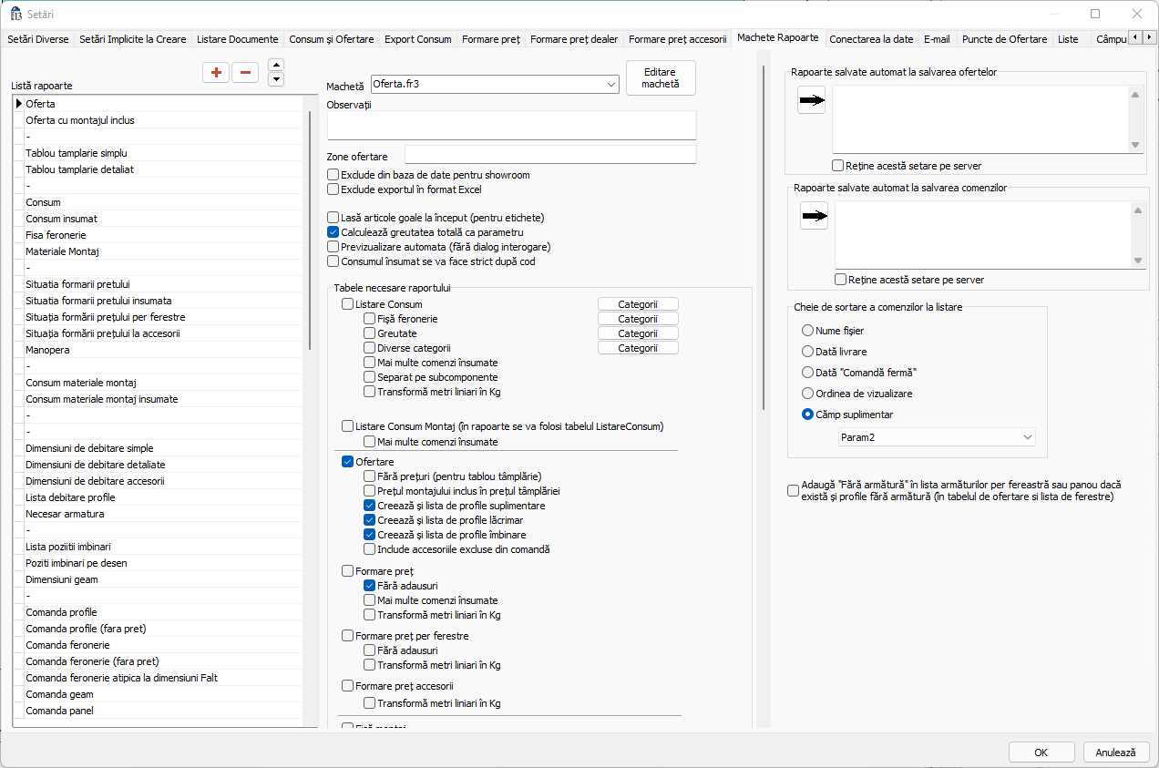
Task: Click Zone ofertare input field
Action: tap(550, 154)
